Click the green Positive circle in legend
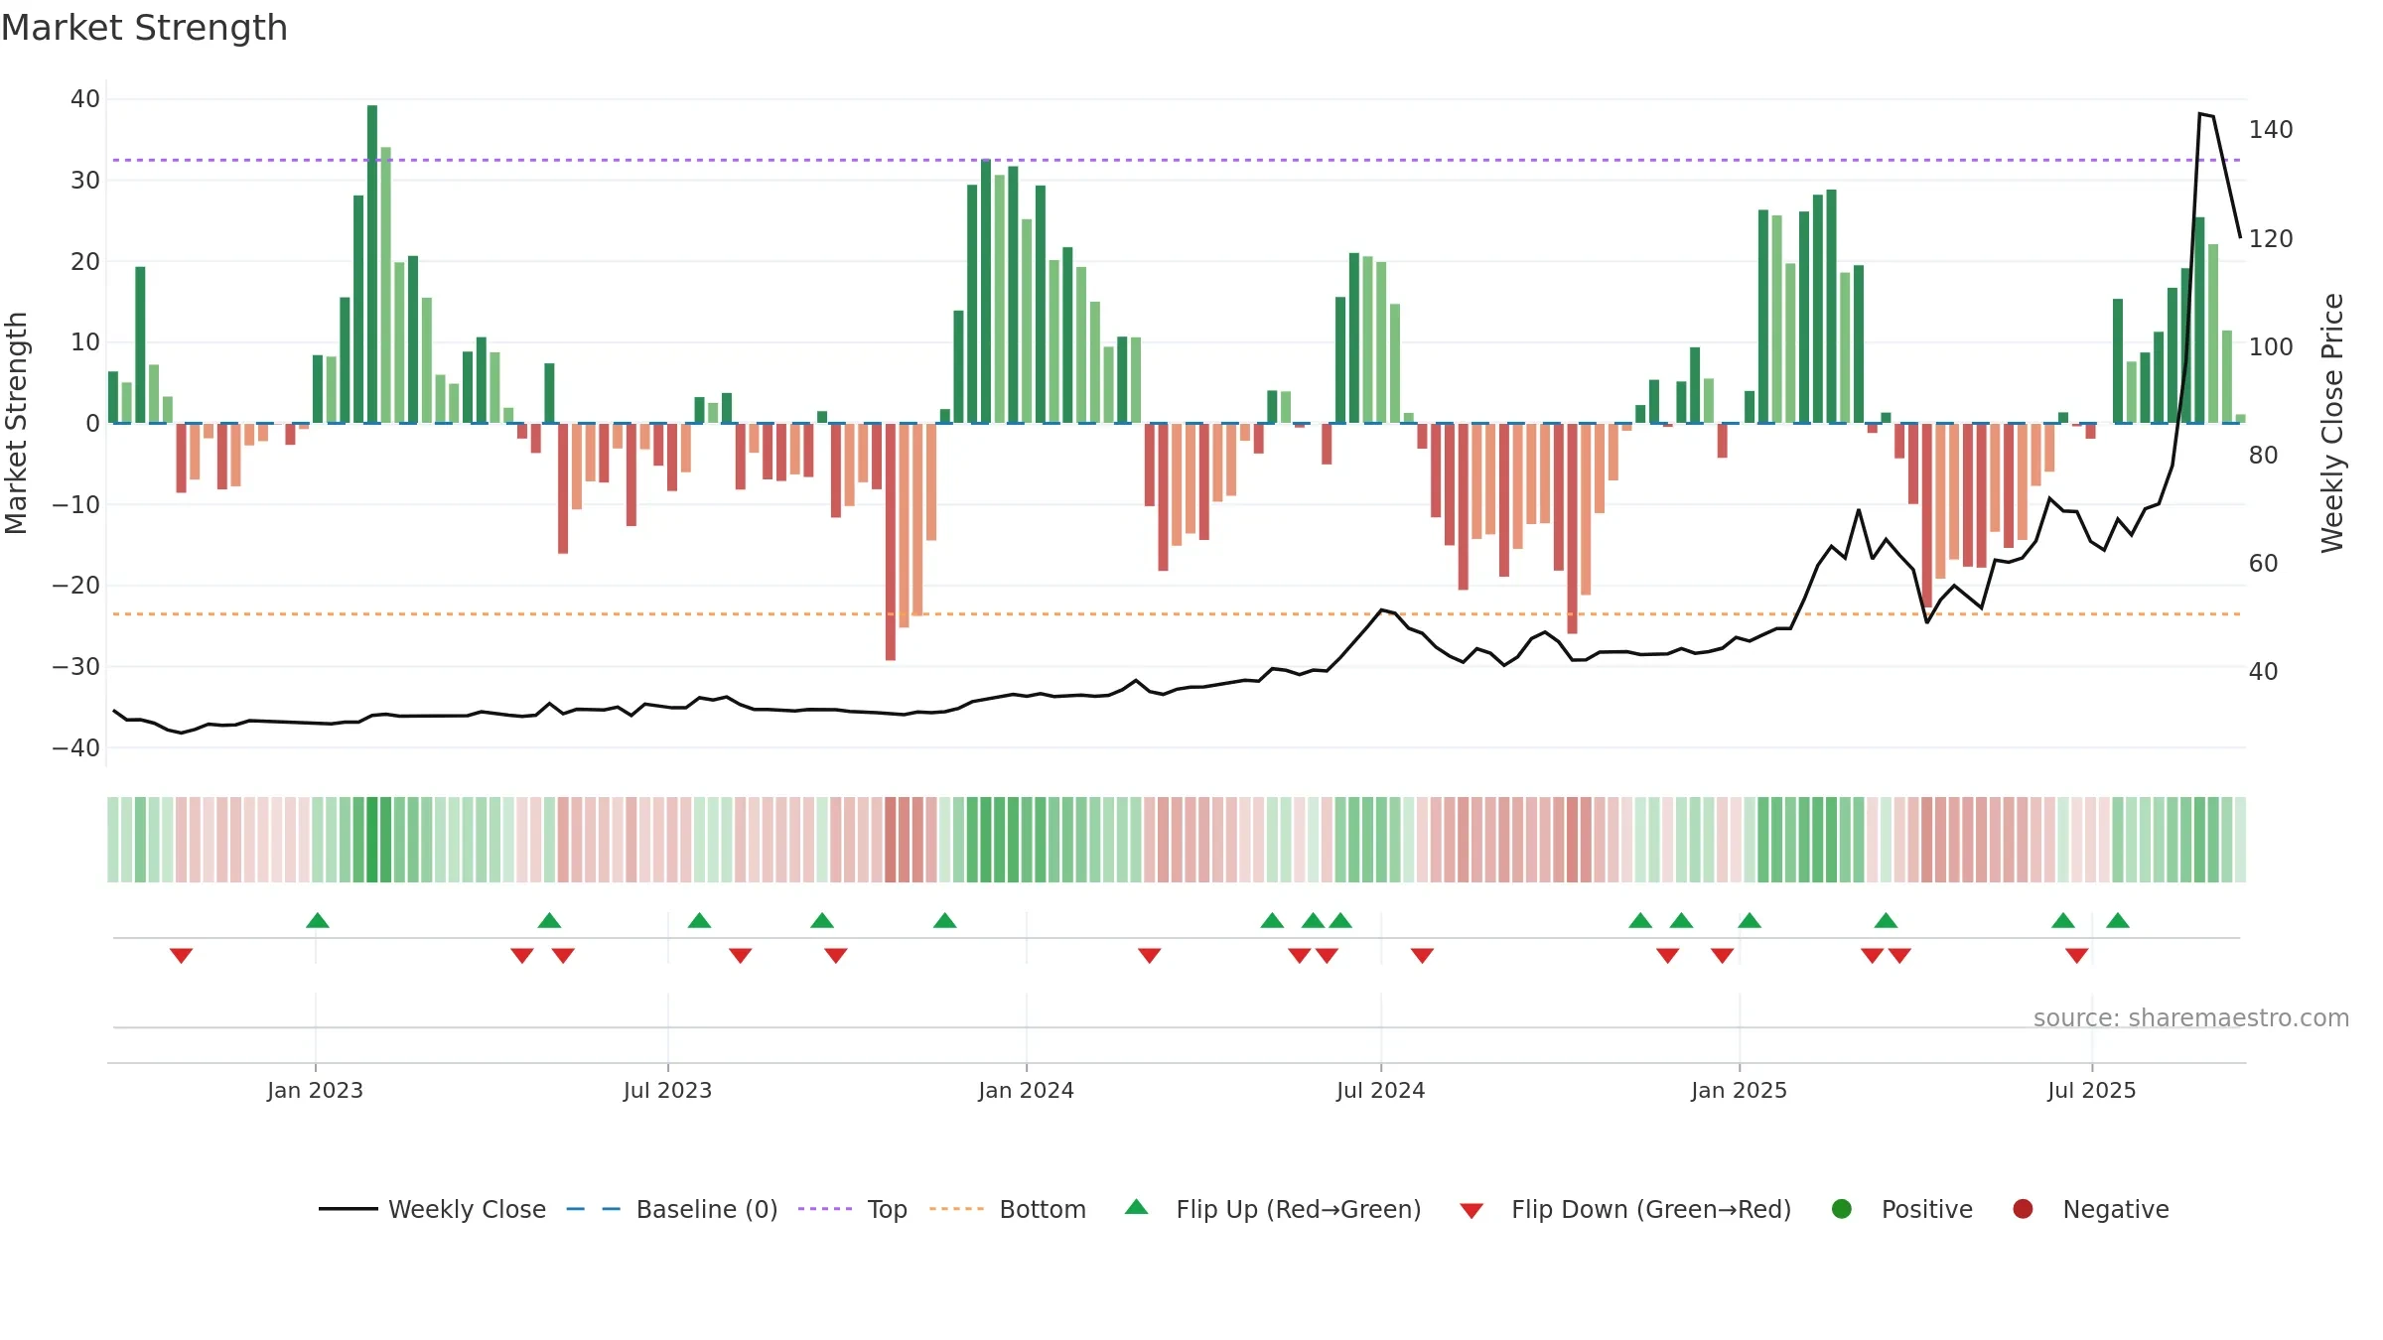Image resolution: width=2383 pixels, height=1340 pixels. tap(1842, 1209)
